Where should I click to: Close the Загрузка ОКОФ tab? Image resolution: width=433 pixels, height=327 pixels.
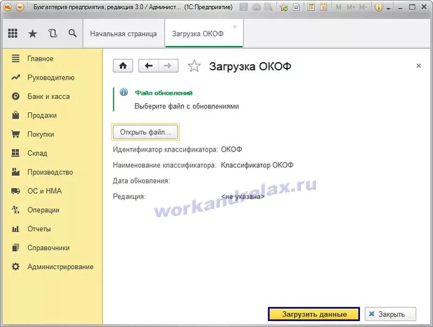[x=235, y=27]
